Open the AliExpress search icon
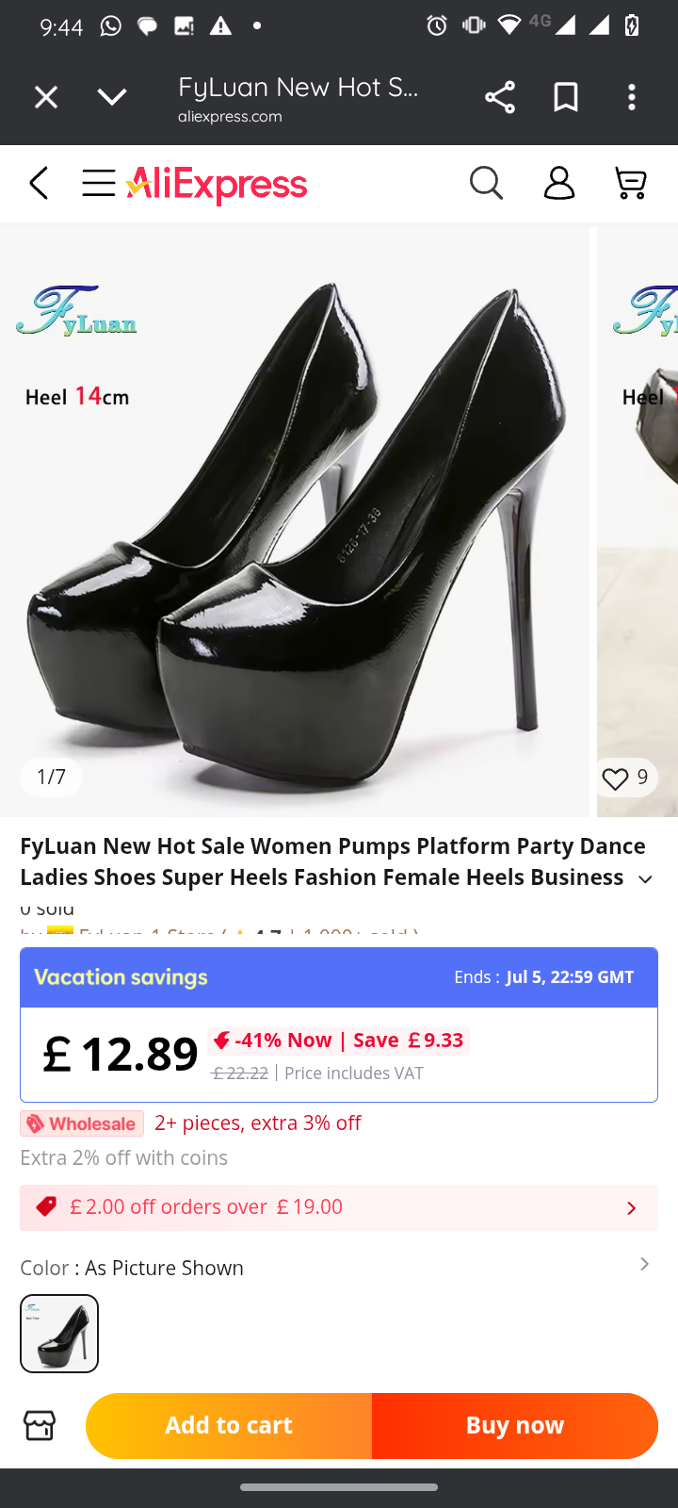 486,183
